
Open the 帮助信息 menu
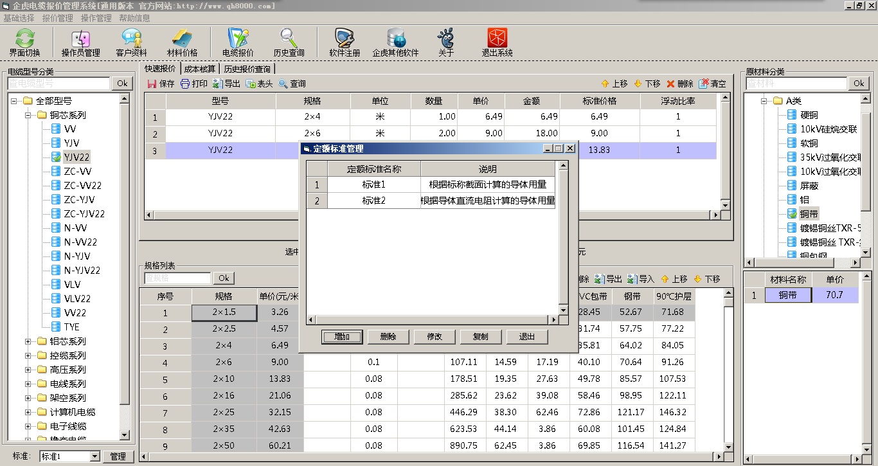(135, 18)
